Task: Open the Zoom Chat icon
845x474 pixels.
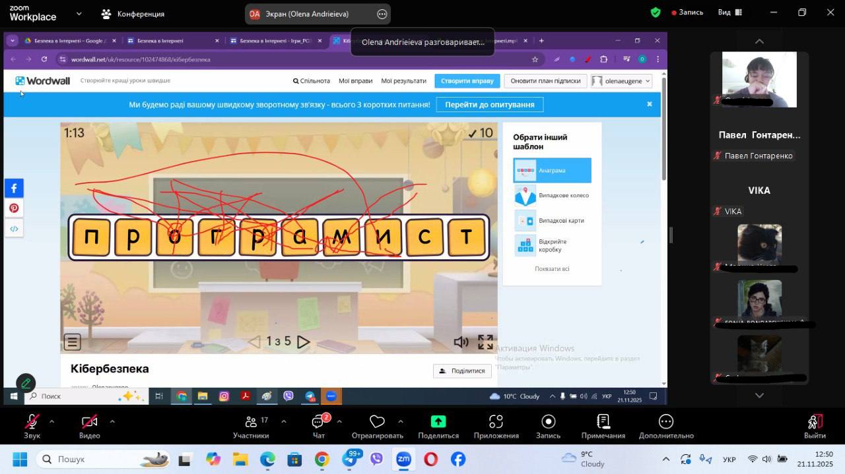Action: (x=318, y=422)
